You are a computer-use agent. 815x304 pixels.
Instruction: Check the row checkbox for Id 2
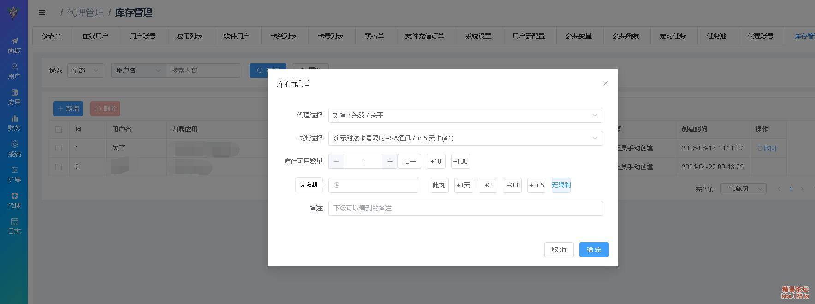pyautogui.click(x=59, y=167)
